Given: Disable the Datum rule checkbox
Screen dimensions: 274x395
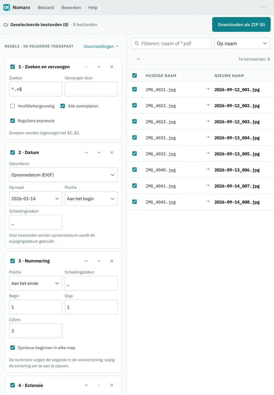Looking at the screenshot, I should click(x=13, y=152).
